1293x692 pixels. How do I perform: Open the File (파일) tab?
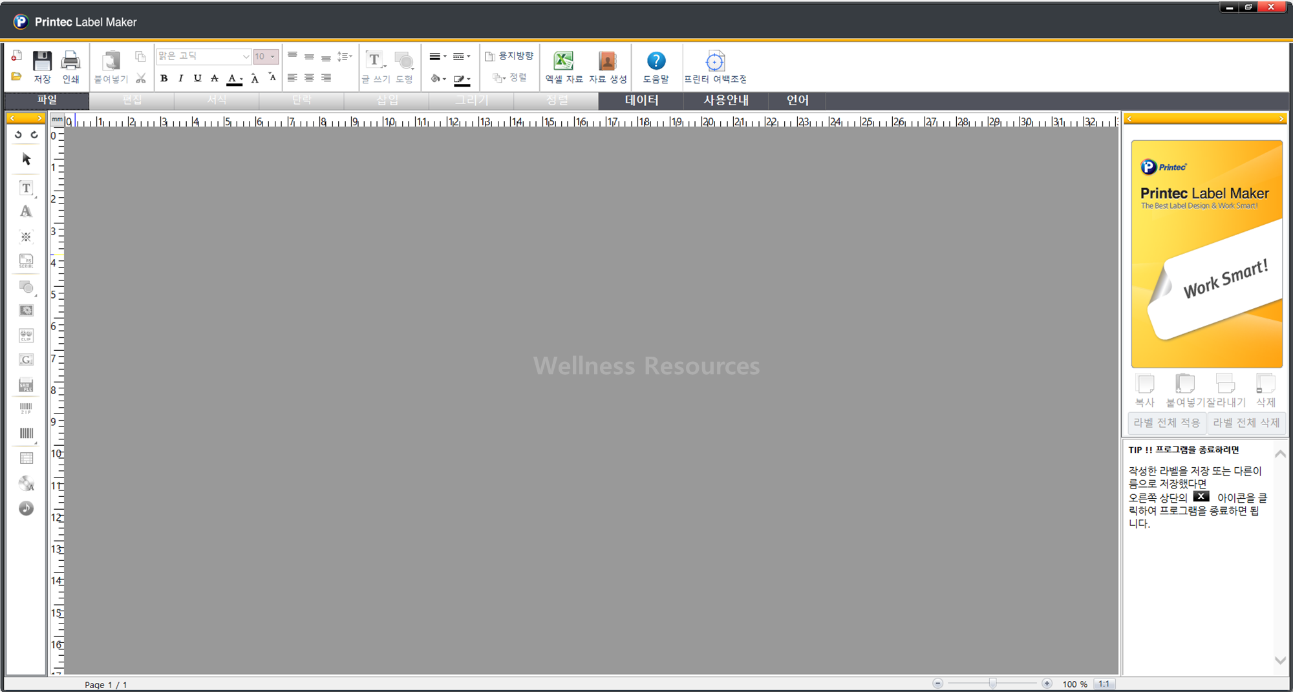pyautogui.click(x=47, y=100)
